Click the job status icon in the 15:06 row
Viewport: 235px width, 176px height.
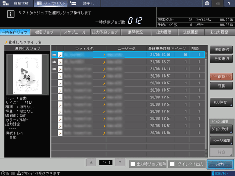tap(54, 54)
